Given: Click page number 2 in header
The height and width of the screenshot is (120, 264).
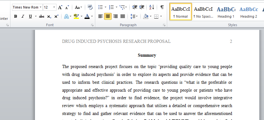Looking at the screenshot, I should (231, 41).
